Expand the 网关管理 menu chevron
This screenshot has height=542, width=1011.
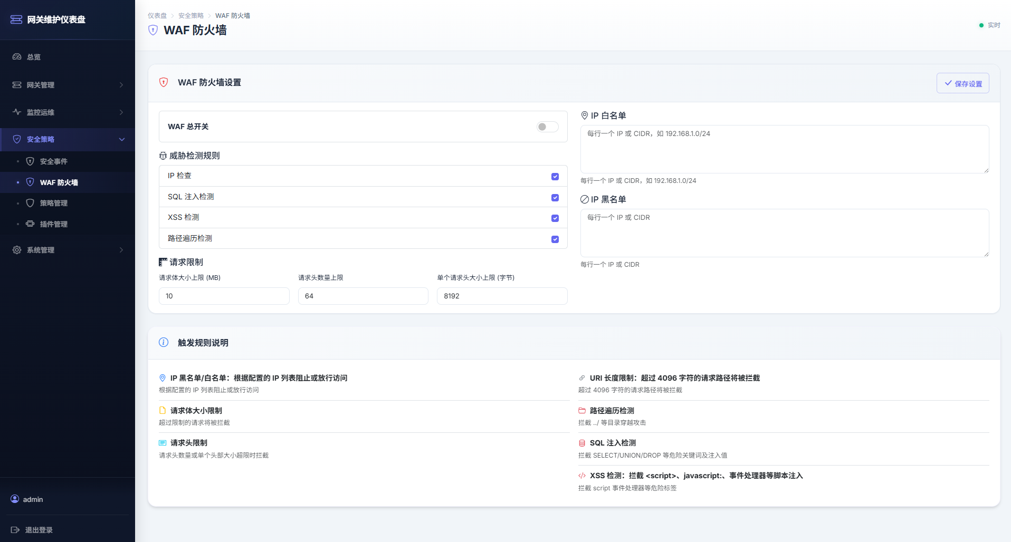click(121, 85)
